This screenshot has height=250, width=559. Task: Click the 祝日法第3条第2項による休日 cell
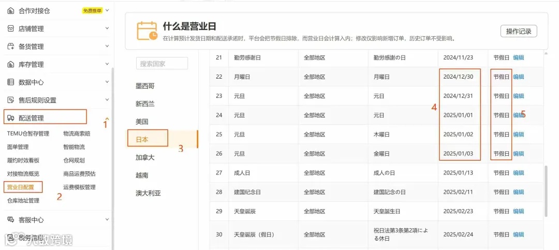(x=401, y=234)
